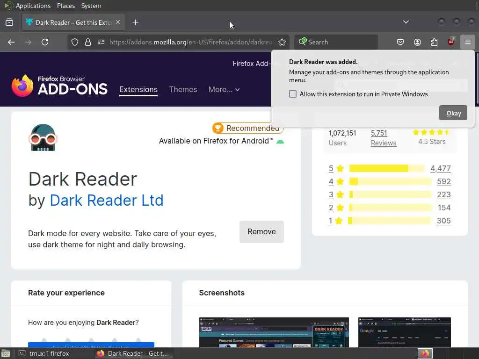This screenshot has width=479, height=359.
Task: Click the Firefox Browser Add-ons logo
Action: click(x=59, y=86)
